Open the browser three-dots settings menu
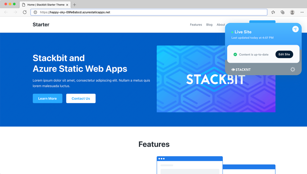The width and height of the screenshot is (307, 174). point(302,12)
